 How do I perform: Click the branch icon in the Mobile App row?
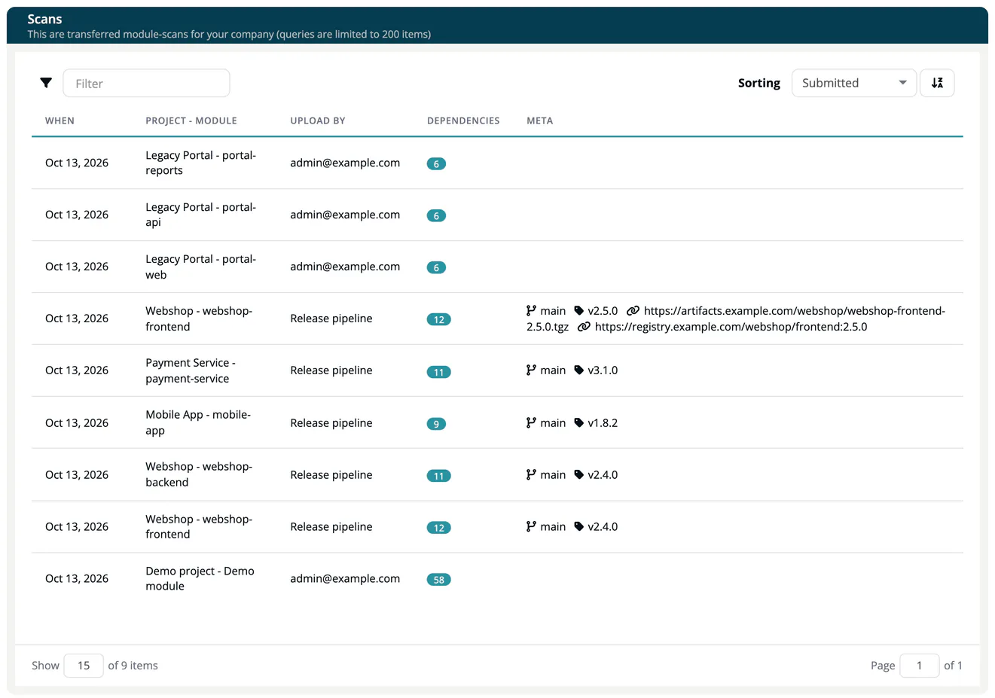point(531,422)
